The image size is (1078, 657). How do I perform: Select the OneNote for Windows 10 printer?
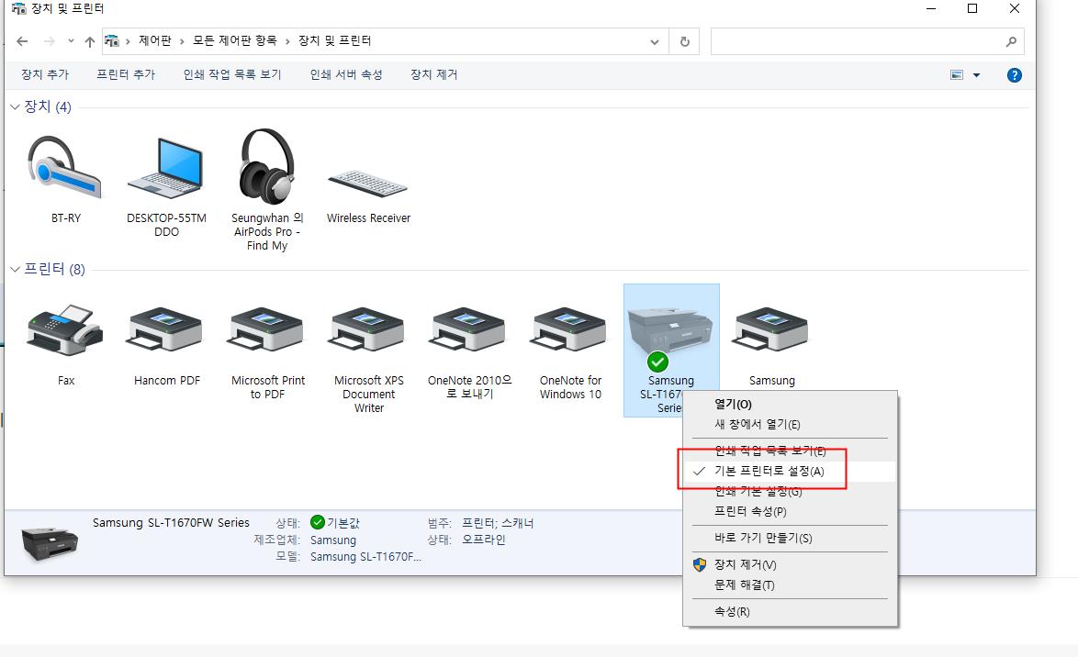[570, 329]
